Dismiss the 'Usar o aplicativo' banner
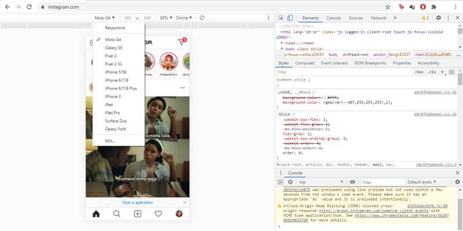This screenshot has width=463, height=231. tap(185, 203)
